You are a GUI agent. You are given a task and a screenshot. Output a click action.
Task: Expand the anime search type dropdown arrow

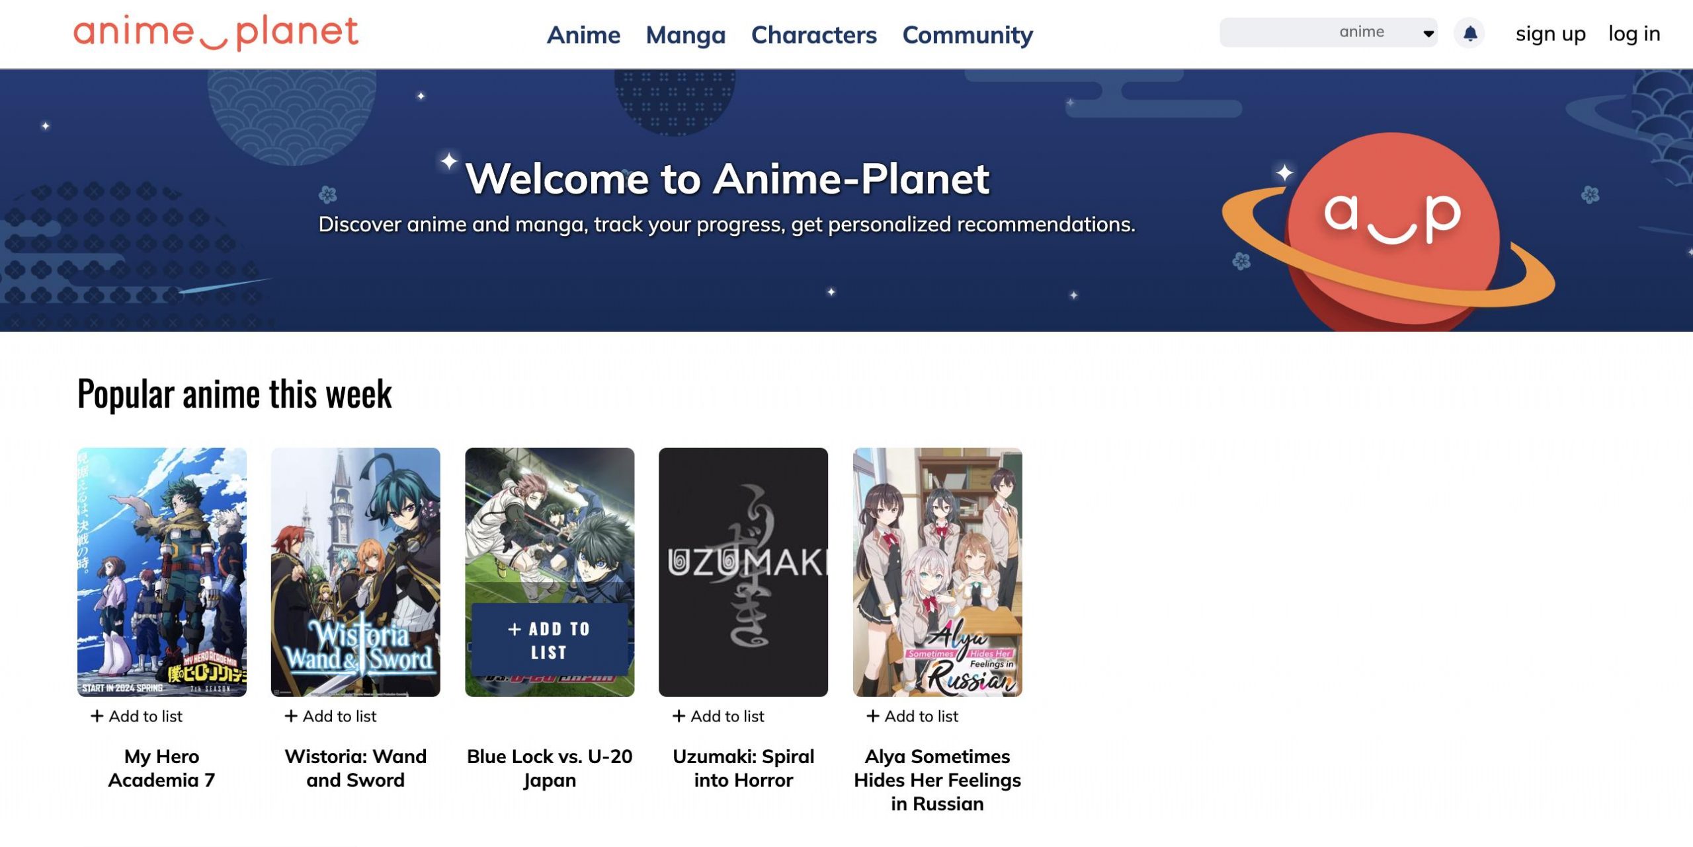1428,33
